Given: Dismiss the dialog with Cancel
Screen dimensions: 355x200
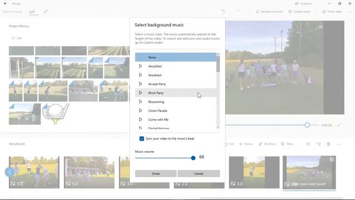Looking at the screenshot, I should pyautogui.click(x=199, y=173).
